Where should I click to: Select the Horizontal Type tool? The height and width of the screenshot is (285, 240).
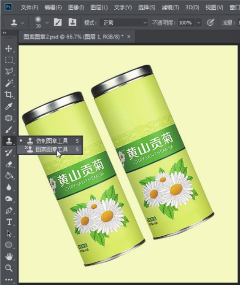coord(9,222)
